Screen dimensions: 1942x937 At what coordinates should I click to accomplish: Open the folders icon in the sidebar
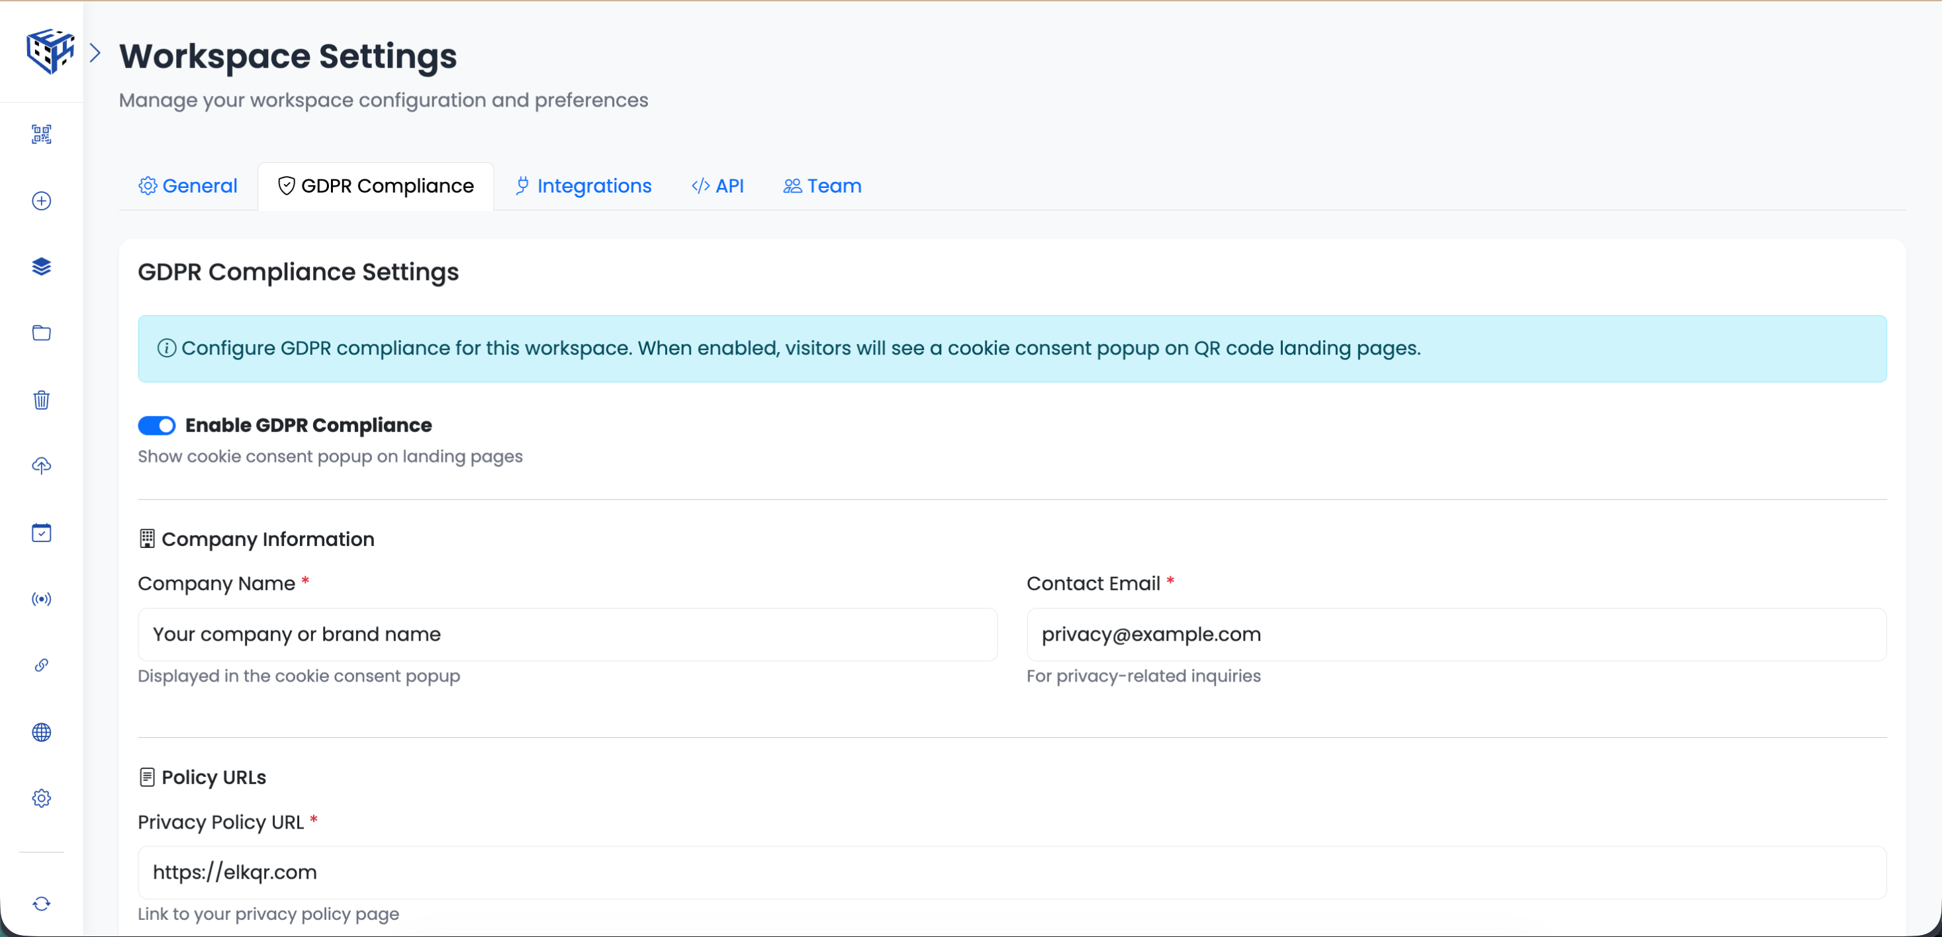42,332
